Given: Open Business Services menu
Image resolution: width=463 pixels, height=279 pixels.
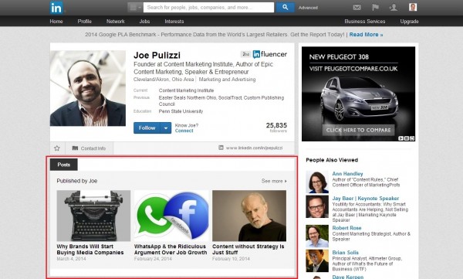Looking at the screenshot, I should (365, 22).
